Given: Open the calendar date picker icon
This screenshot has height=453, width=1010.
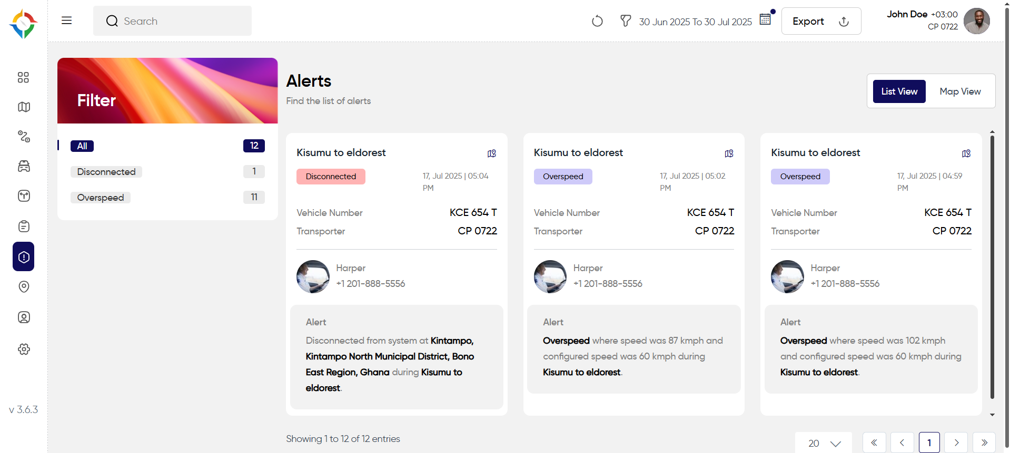Looking at the screenshot, I should tap(765, 19).
